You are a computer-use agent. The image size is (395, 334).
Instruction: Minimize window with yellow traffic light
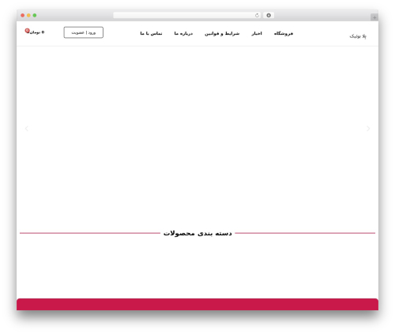[28, 16]
